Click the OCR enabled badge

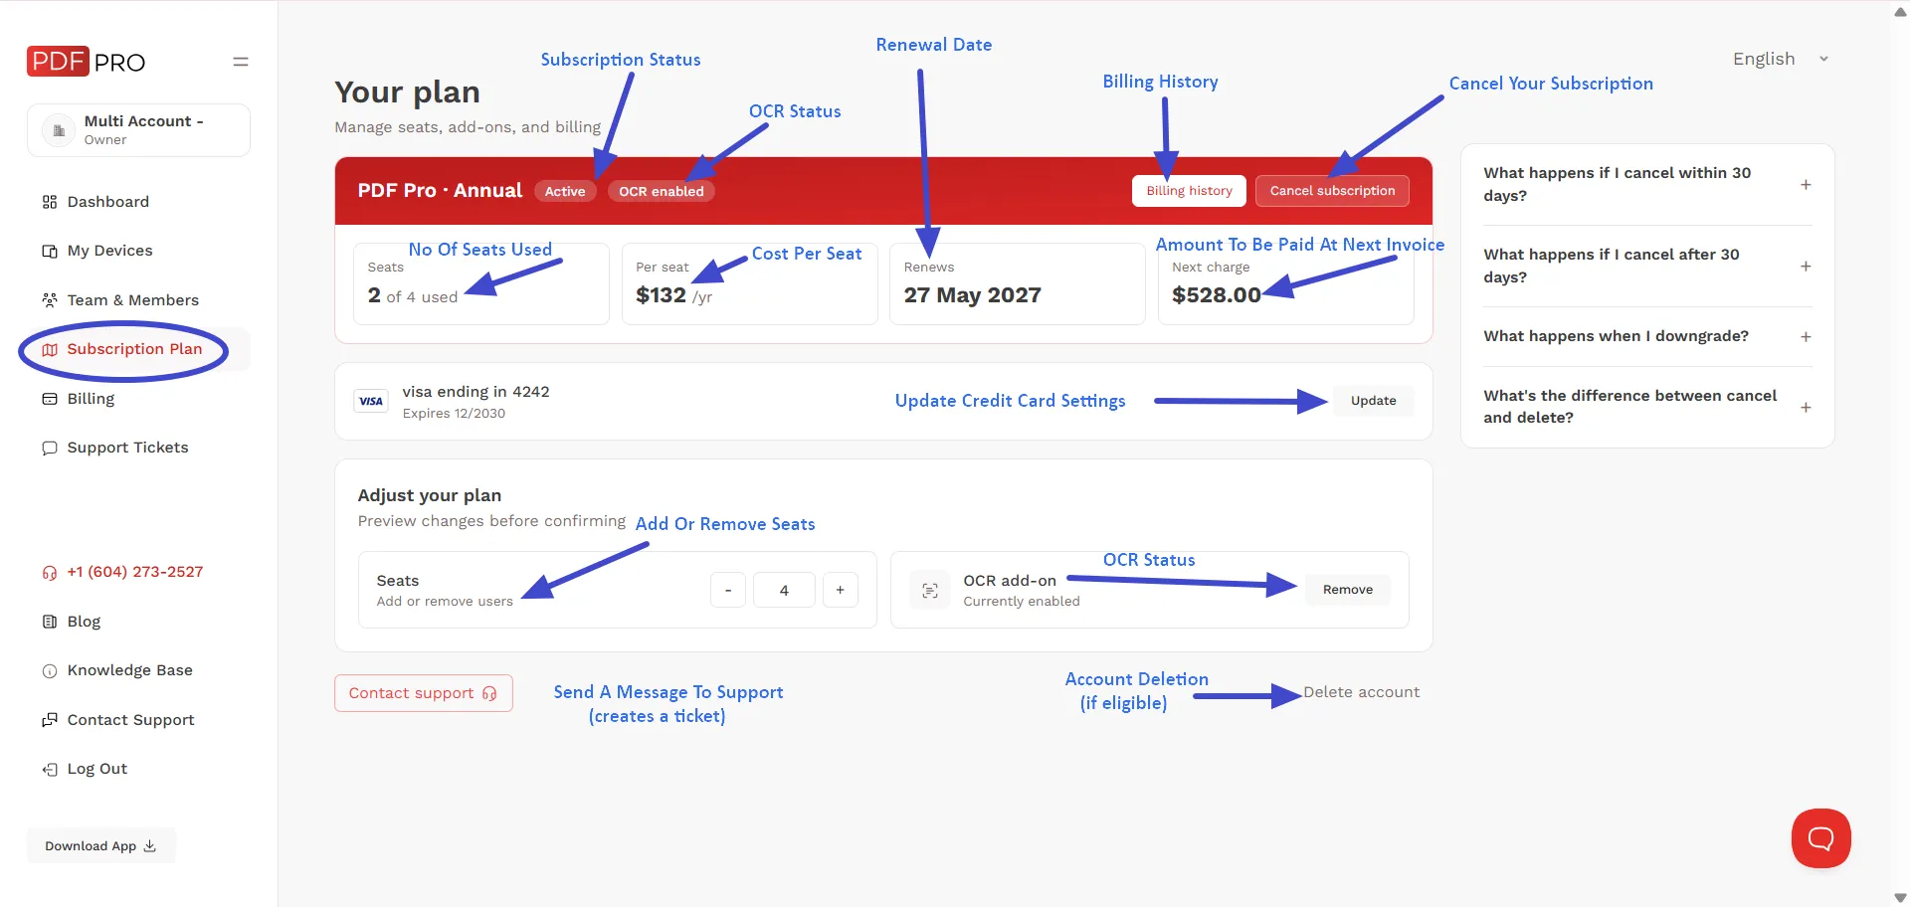click(661, 191)
